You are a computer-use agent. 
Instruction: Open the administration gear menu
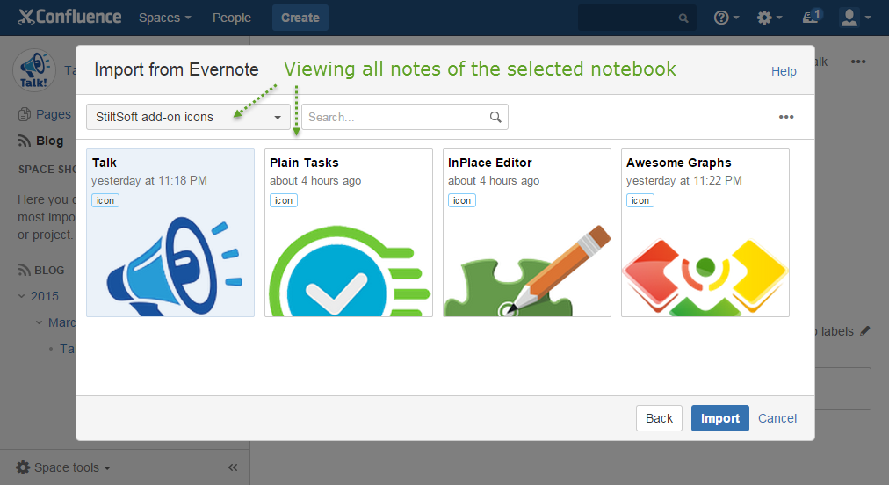pos(769,18)
